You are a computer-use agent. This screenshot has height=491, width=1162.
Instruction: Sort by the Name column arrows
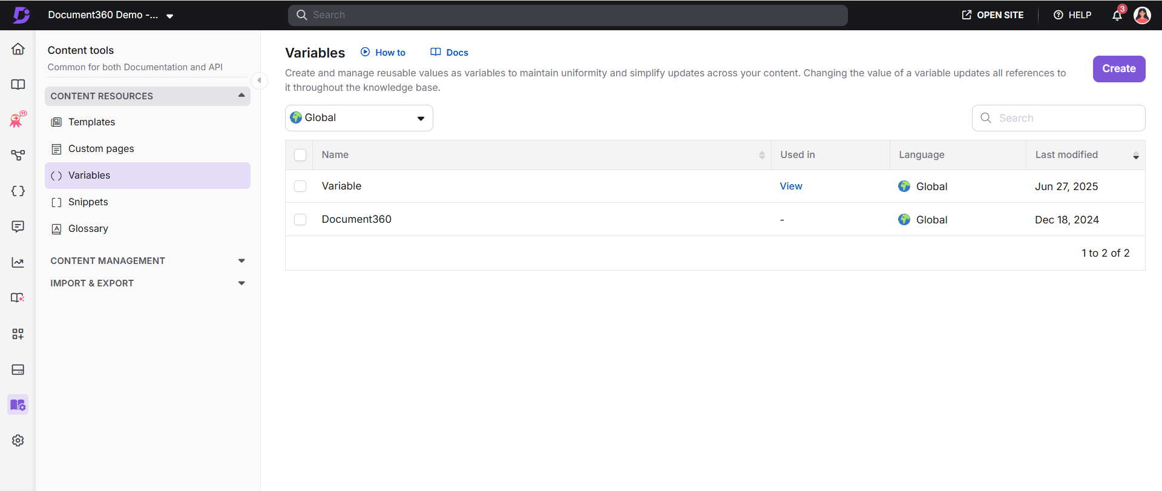coord(762,156)
